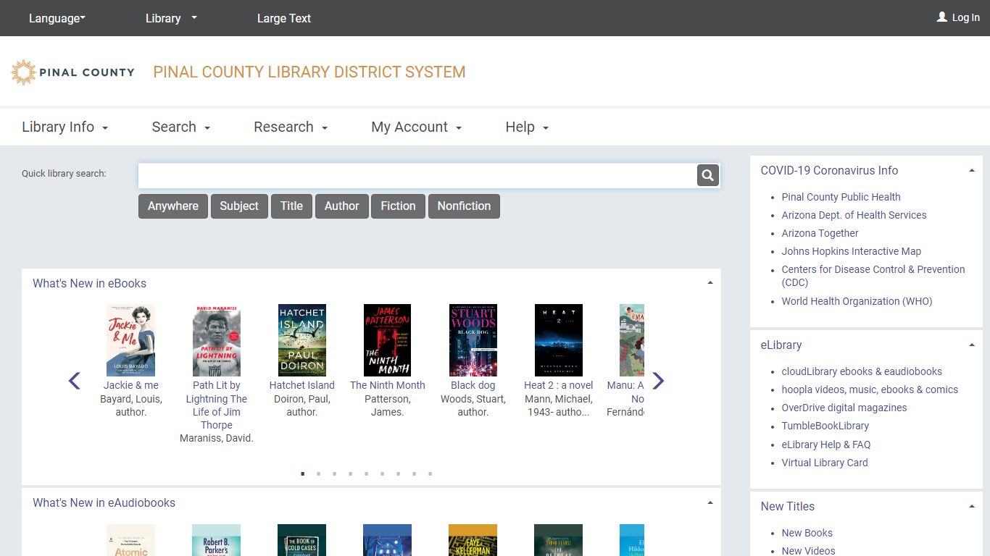990x556 pixels.
Task: Open the Help menu
Action: (527, 127)
